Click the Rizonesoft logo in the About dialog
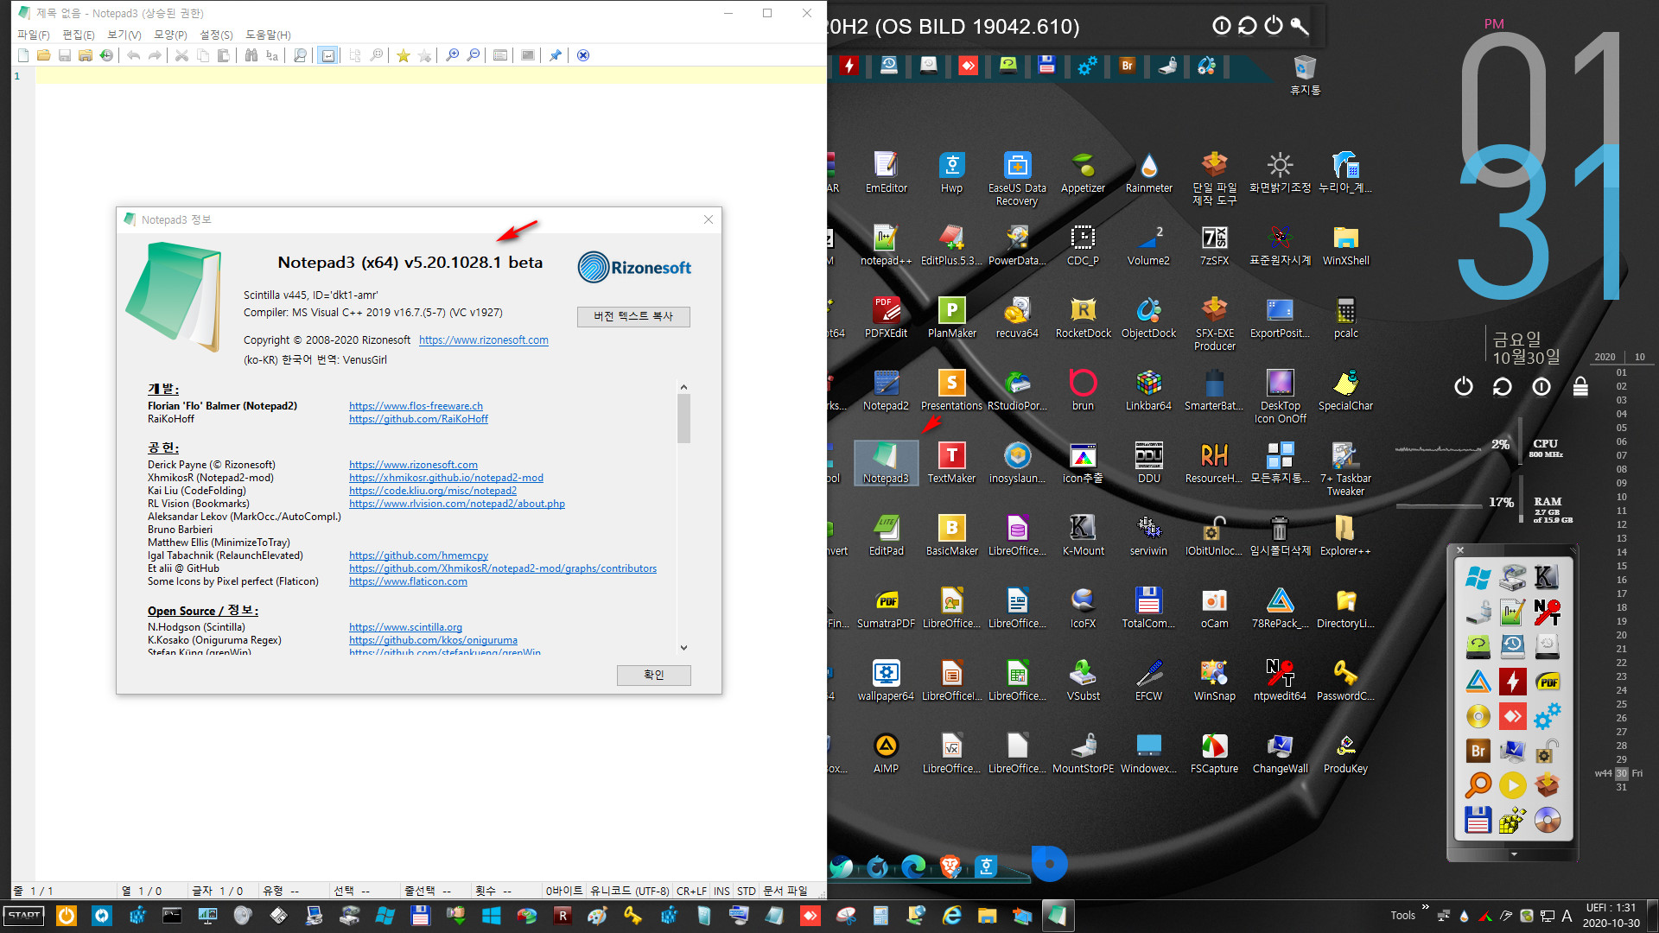Viewport: 1659px width, 933px height. tap(634, 268)
